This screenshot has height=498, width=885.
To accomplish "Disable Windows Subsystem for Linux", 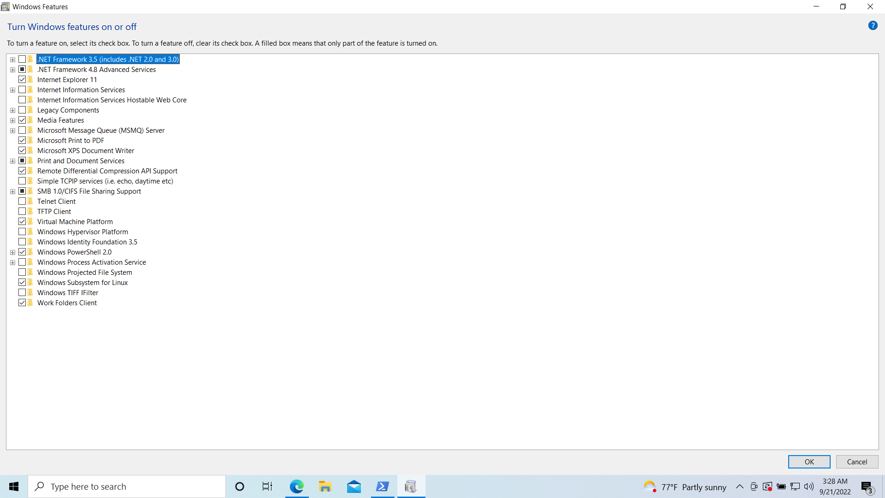I will tap(22, 282).
